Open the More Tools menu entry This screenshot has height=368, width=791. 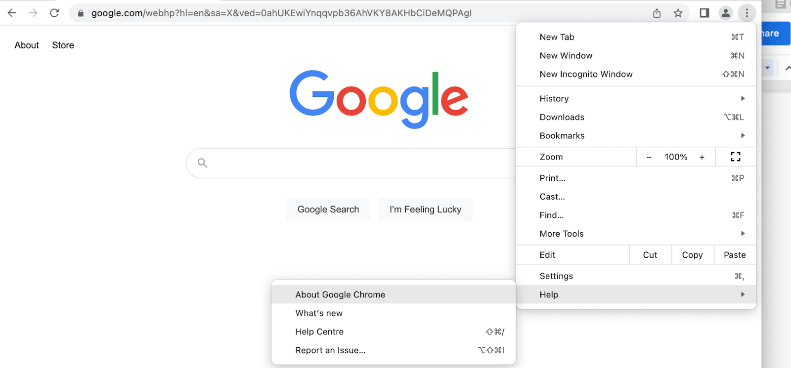[636, 234]
